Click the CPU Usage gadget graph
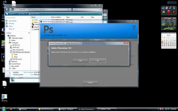 [x=169, y=28]
